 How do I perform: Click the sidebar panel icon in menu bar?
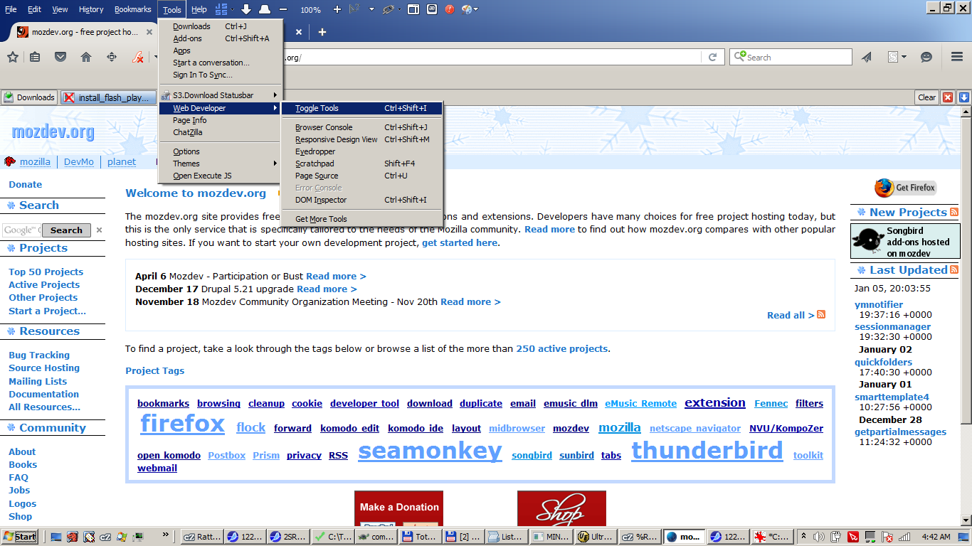pos(413,9)
